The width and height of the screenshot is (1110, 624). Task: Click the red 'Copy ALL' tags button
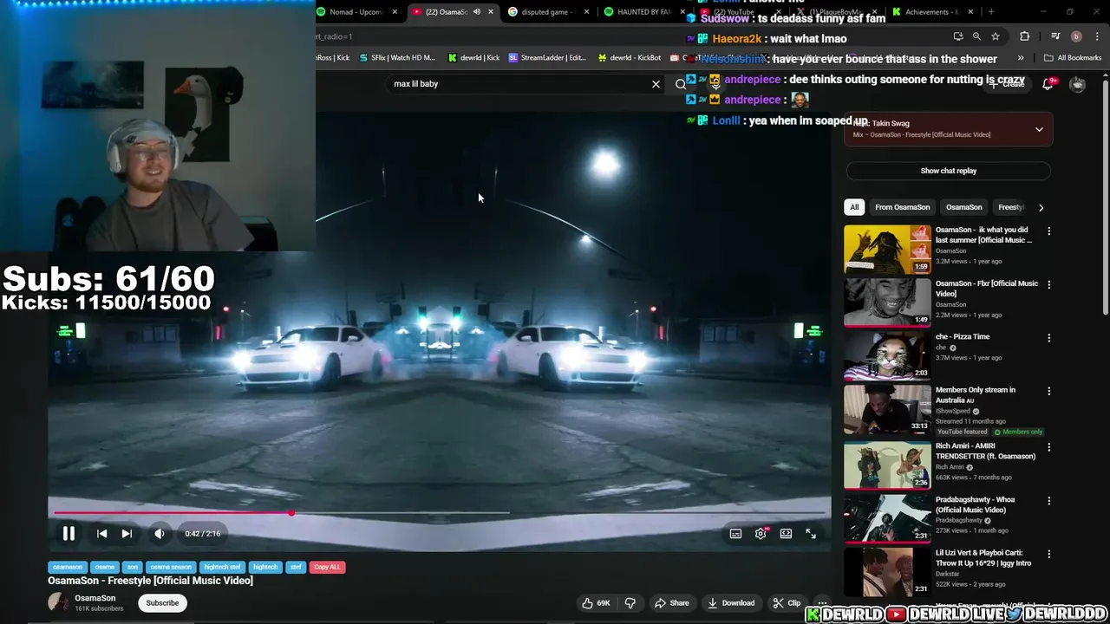(x=327, y=567)
